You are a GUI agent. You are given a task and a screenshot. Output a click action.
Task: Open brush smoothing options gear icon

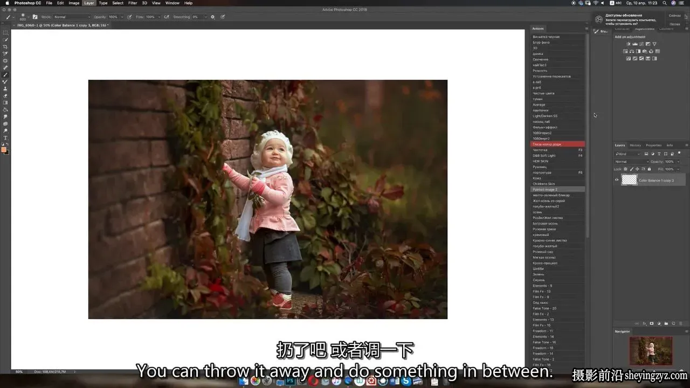pos(212,17)
